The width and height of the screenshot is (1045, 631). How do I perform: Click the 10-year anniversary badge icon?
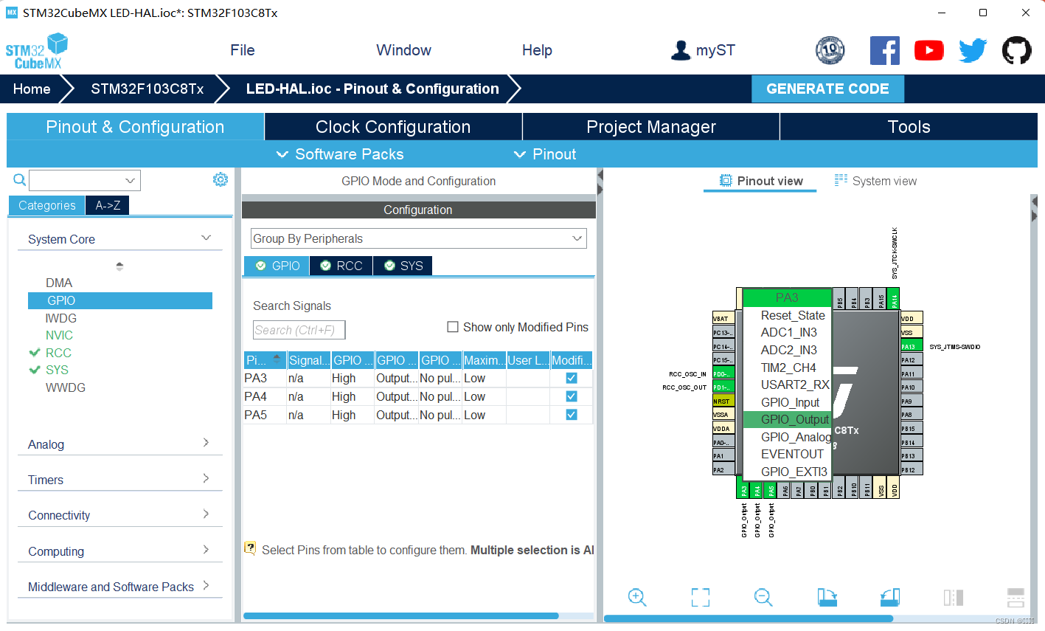[x=830, y=50]
